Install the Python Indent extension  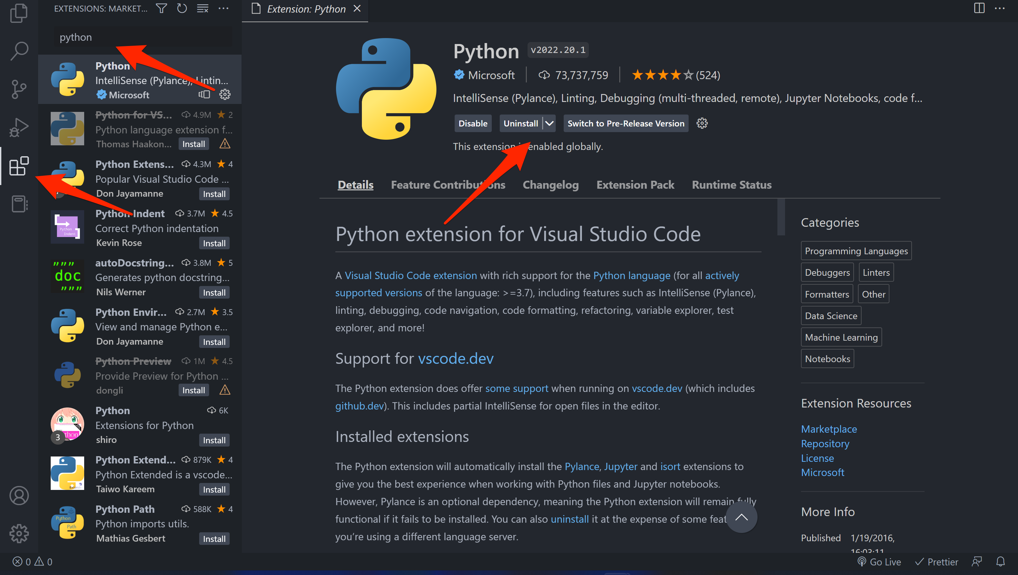click(x=214, y=243)
